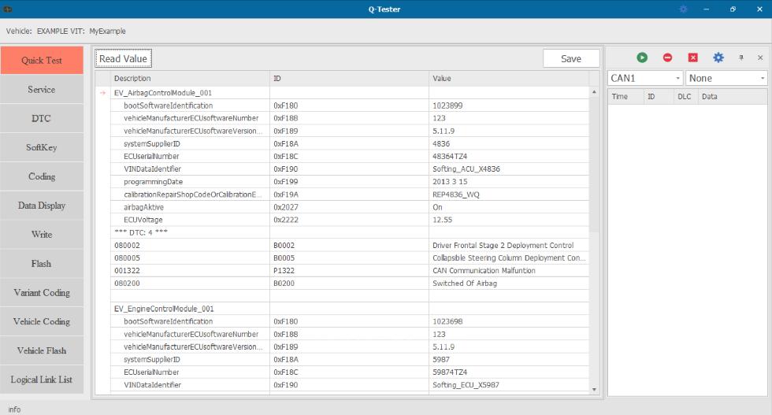Switch to the Vehicle Flash tab
The height and width of the screenshot is (415, 772).
42,351
